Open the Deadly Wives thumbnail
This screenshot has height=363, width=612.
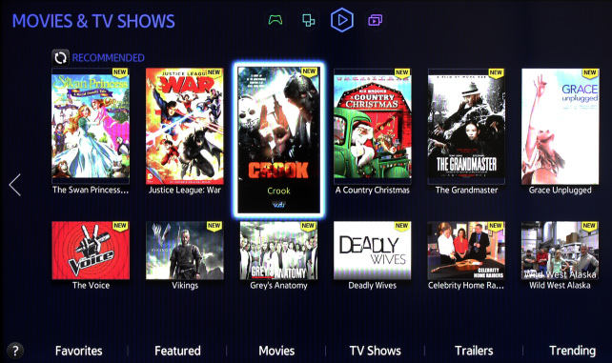click(373, 251)
